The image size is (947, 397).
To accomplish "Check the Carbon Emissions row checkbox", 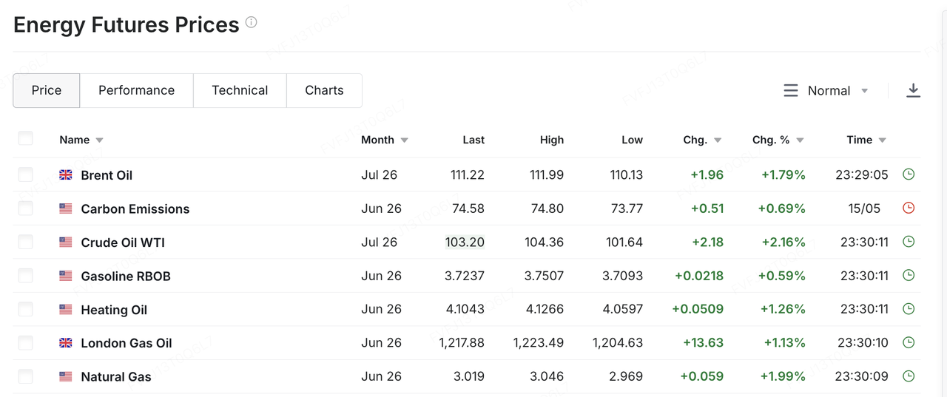I will tap(26, 208).
